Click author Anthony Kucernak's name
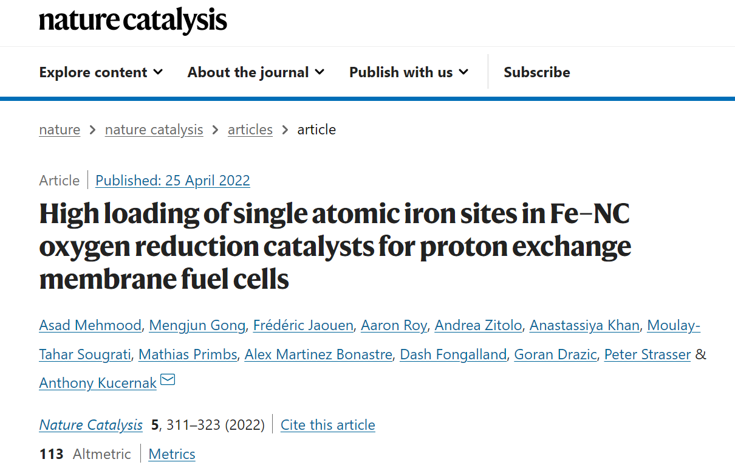735x476 pixels. tap(98, 383)
